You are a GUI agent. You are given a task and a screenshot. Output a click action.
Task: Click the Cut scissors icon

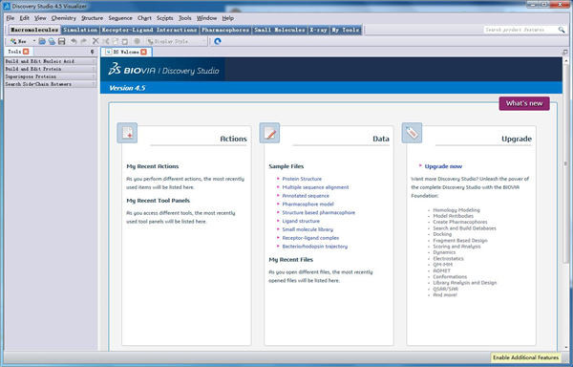click(x=106, y=41)
